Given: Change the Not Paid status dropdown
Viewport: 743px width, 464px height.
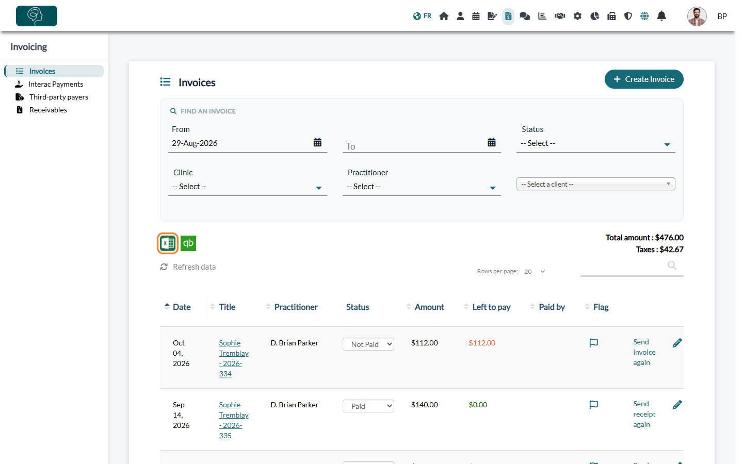Looking at the screenshot, I should (x=368, y=344).
